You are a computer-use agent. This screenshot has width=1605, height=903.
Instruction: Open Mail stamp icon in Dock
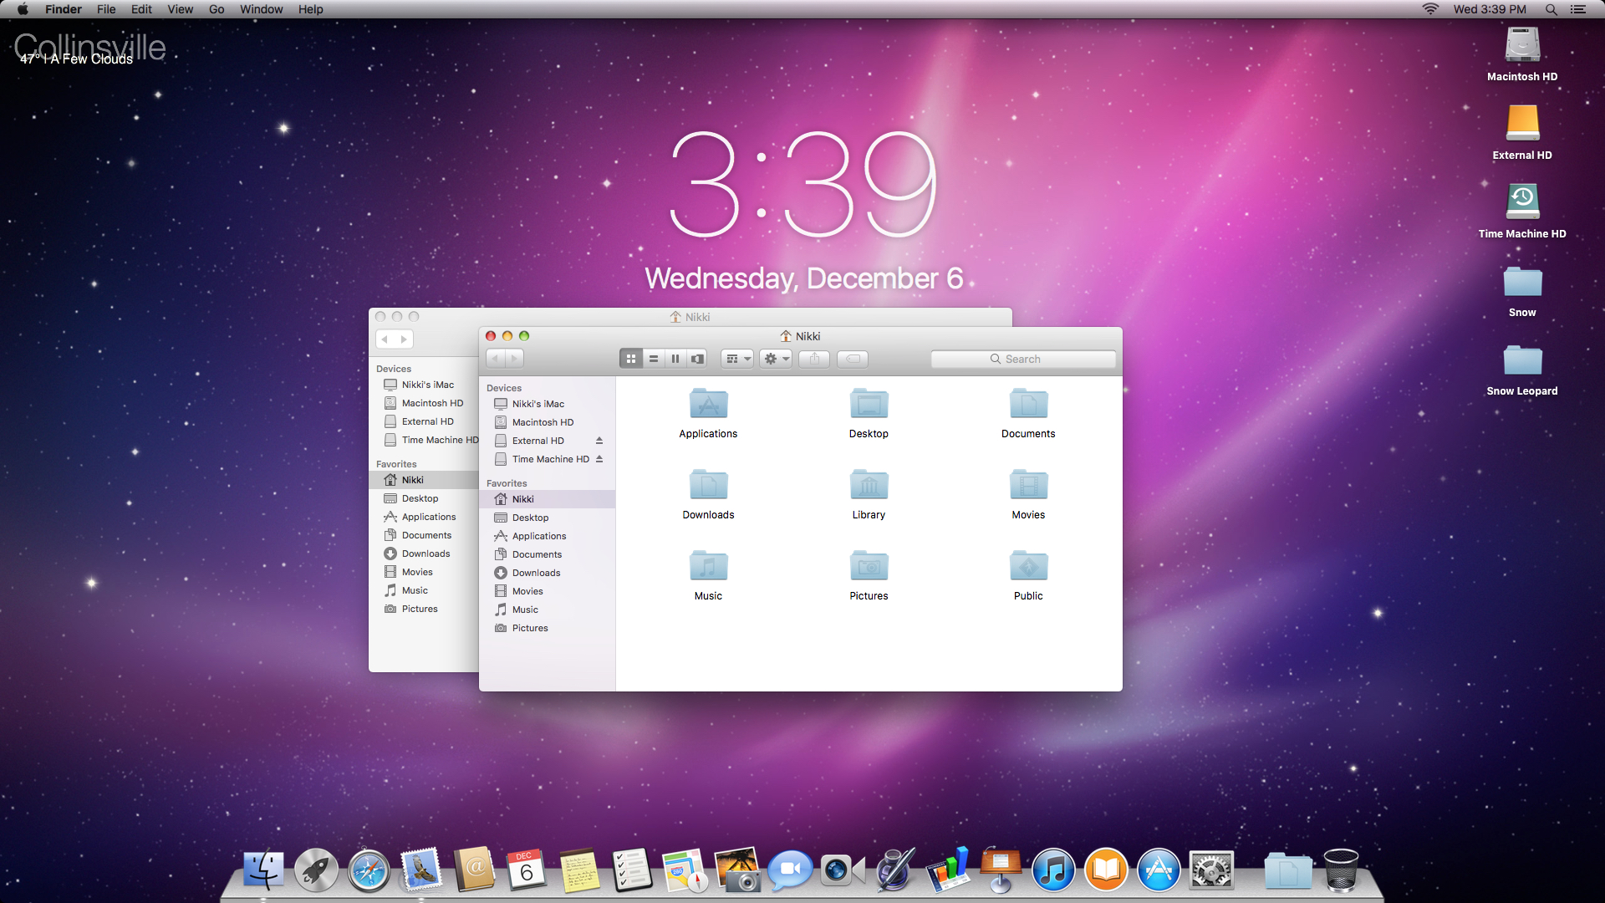[x=421, y=870]
